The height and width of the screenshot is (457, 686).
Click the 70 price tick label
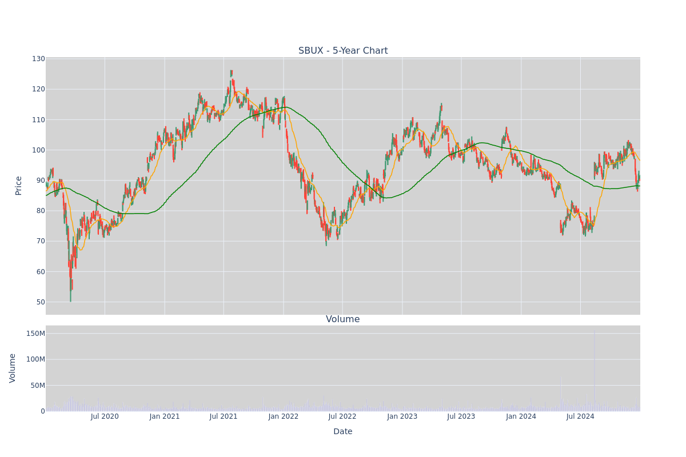[x=41, y=241]
